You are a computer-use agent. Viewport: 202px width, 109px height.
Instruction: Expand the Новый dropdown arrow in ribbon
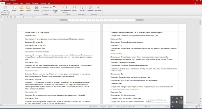pos(15,12)
